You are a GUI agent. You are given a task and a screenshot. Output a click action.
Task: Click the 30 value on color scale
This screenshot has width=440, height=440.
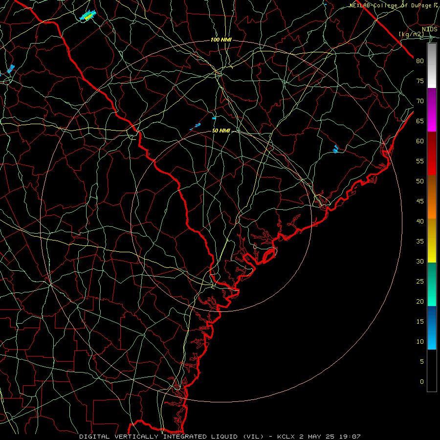pos(420,261)
